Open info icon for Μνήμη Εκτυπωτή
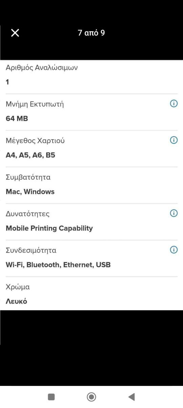This screenshot has width=183, height=408. 174,104
